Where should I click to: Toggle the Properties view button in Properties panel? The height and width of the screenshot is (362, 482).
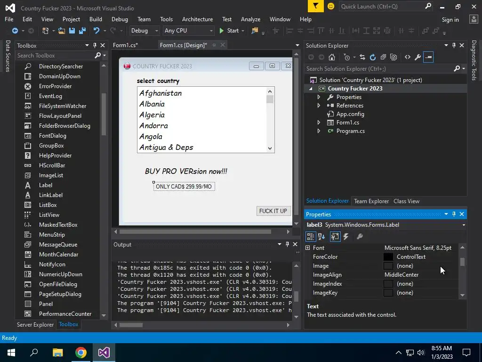click(335, 237)
